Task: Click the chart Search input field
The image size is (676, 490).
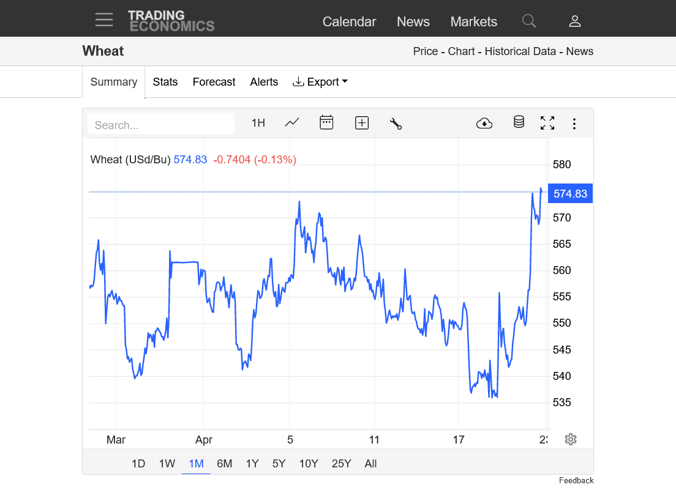Action: pyautogui.click(x=161, y=125)
